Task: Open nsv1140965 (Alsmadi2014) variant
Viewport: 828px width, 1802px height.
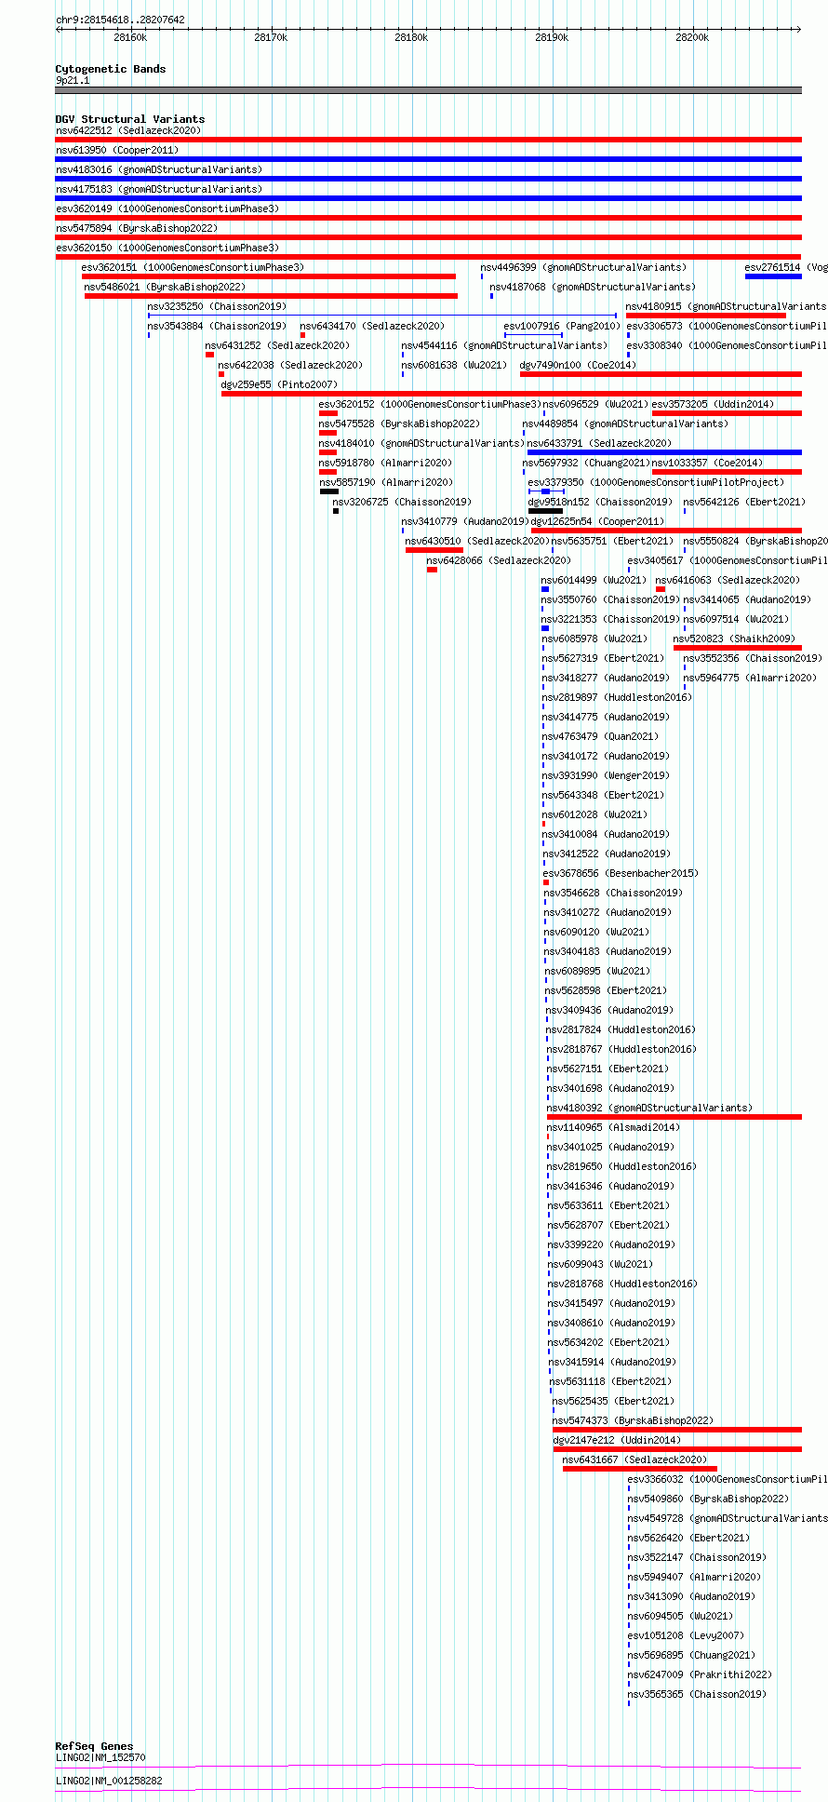Action: tap(613, 1127)
